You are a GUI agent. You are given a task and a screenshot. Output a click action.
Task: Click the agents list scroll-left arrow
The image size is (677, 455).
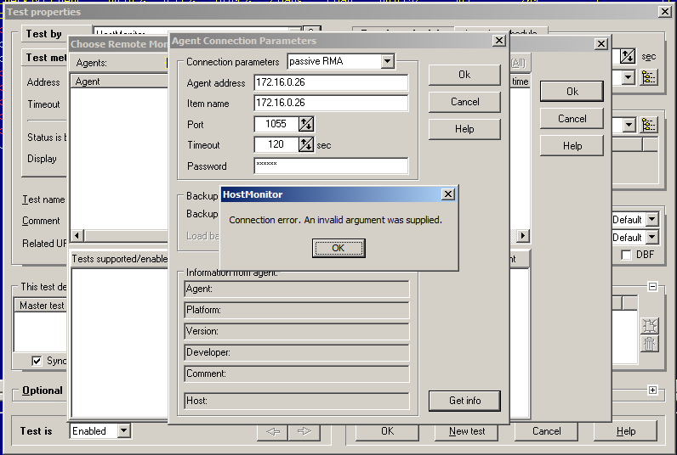(x=77, y=236)
